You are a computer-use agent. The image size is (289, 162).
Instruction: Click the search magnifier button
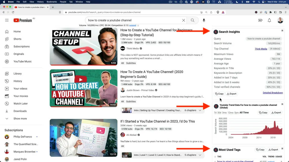point(192,20)
